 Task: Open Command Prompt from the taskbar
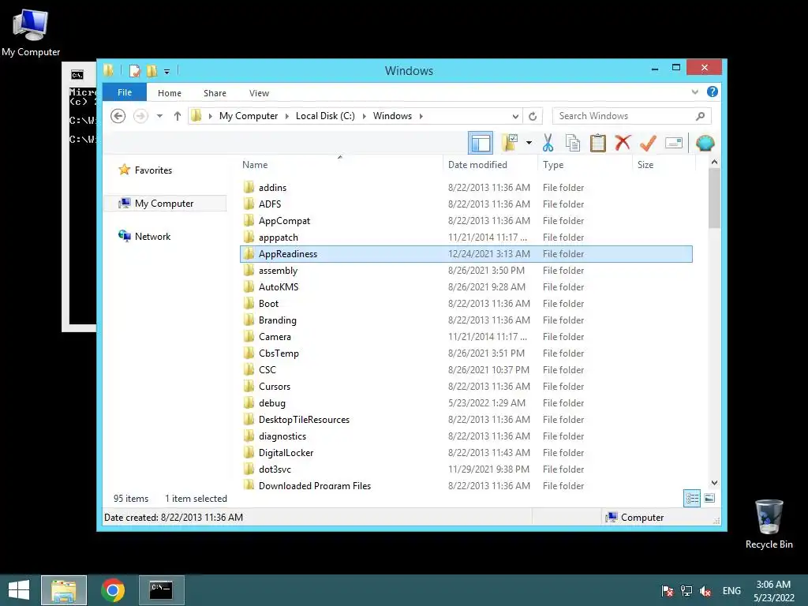161,590
